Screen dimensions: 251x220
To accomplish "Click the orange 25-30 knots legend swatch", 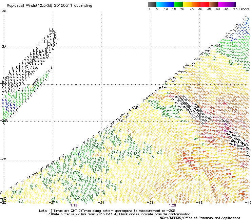I will pos(196,4).
